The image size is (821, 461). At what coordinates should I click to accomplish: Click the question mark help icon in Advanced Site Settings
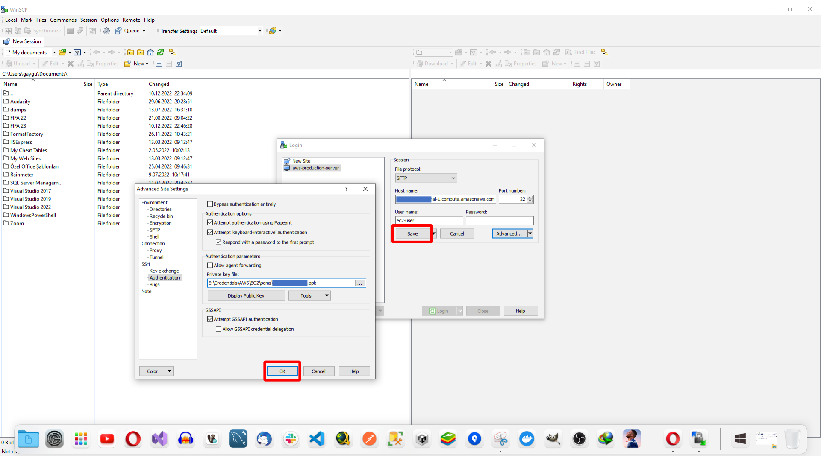pos(346,189)
